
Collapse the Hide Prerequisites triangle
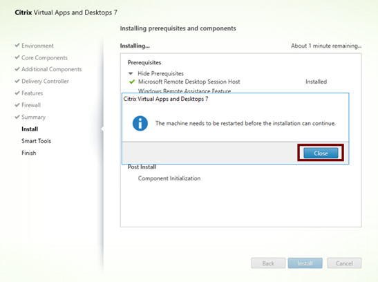coord(131,73)
